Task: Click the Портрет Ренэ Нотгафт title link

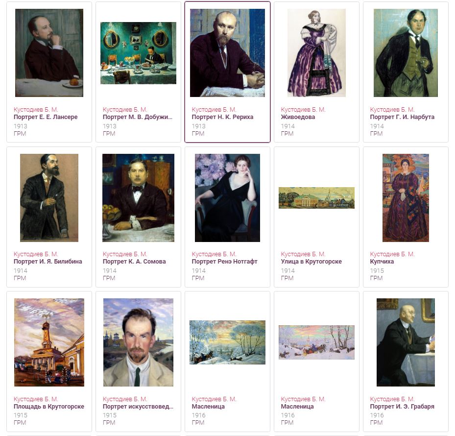Action: (x=224, y=262)
